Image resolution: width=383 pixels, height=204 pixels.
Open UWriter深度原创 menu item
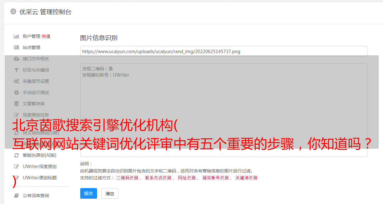coord(40,167)
